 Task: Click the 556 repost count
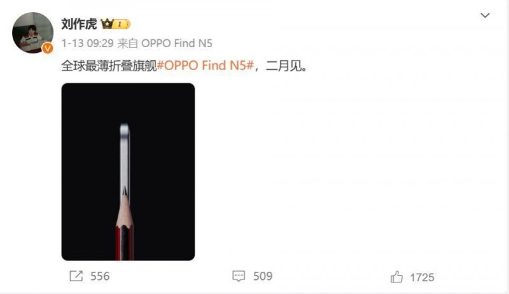(x=100, y=276)
